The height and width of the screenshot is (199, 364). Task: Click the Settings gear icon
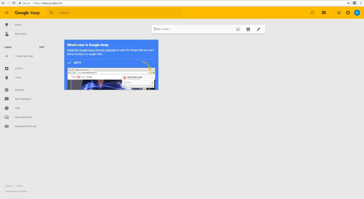coord(6,90)
